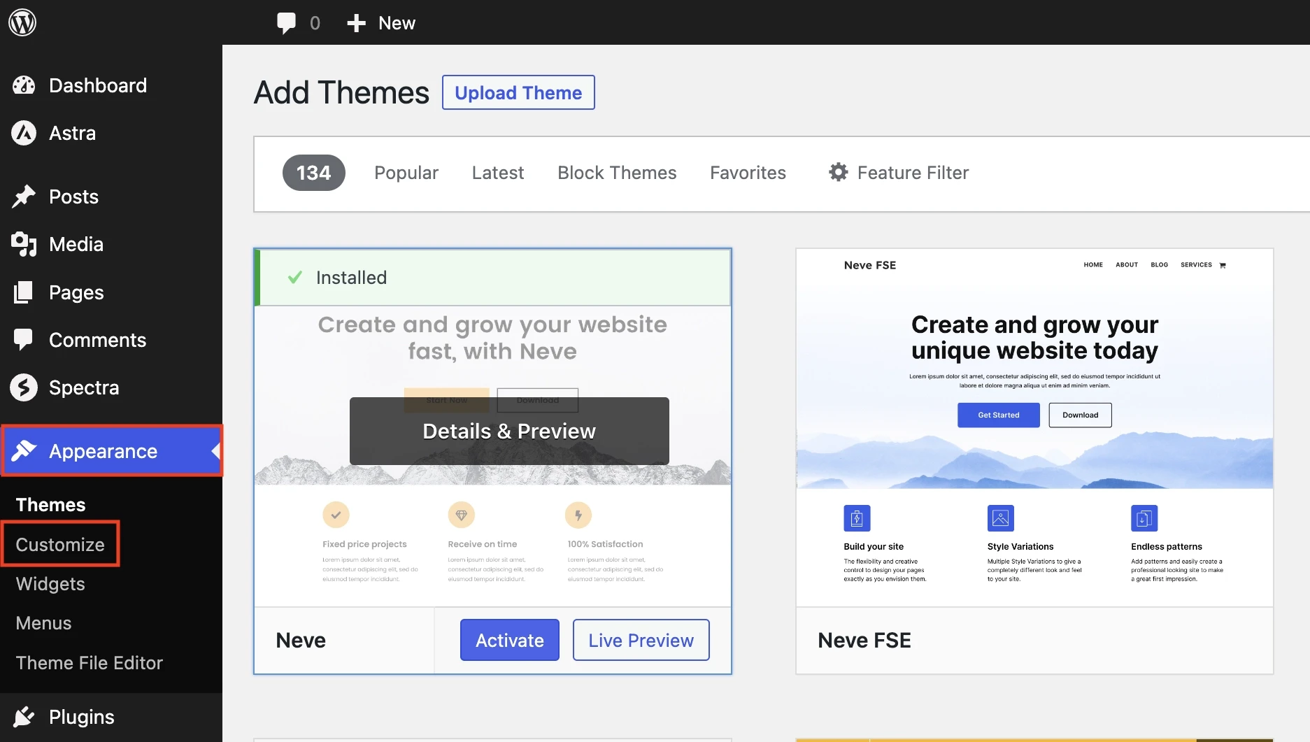Viewport: 1310px width, 742px height.
Task: Open Comments in the sidebar
Action: pyautogui.click(x=111, y=340)
